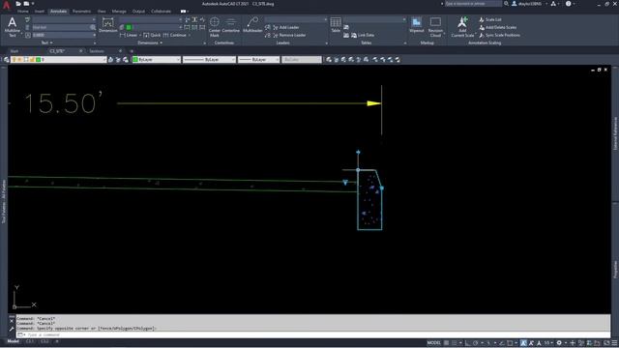Add a new drawing tab with plus
Image resolution: width=619 pixels, height=348 pixels.
click(132, 51)
